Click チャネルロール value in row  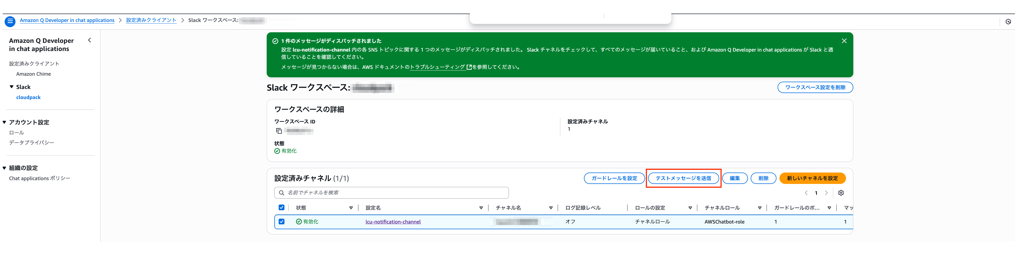click(652, 222)
